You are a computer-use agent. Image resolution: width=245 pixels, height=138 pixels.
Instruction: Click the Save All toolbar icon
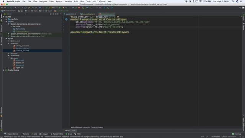tap(5, 8)
